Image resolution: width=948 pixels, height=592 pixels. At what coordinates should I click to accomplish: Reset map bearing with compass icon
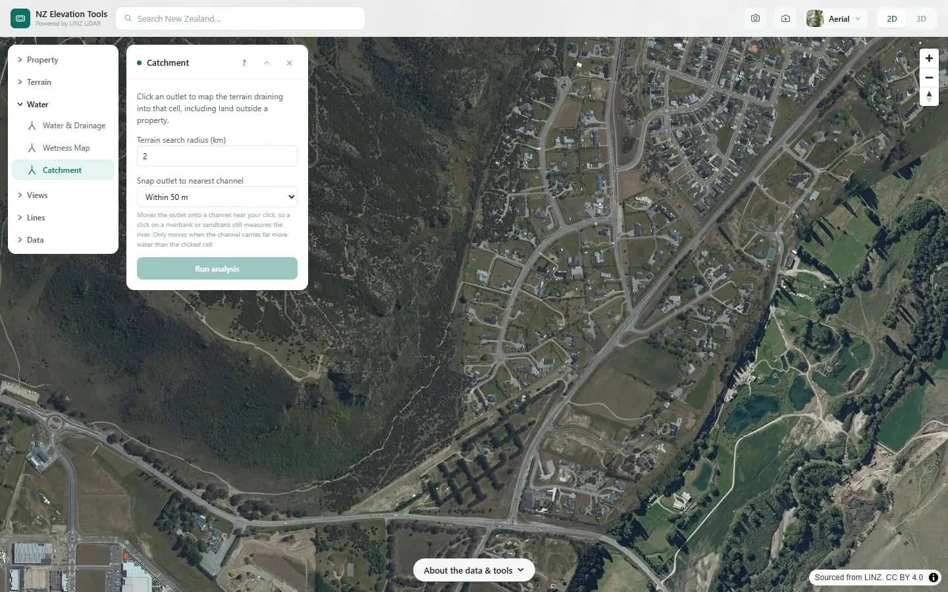tap(929, 96)
